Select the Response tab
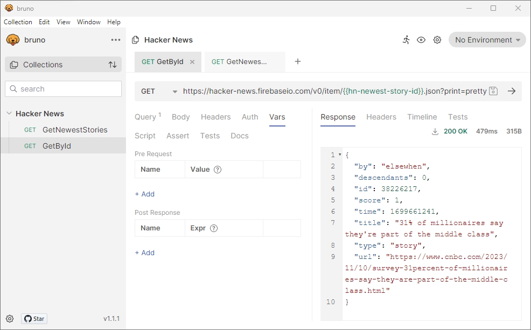This screenshot has height=330, width=531. coord(338,117)
